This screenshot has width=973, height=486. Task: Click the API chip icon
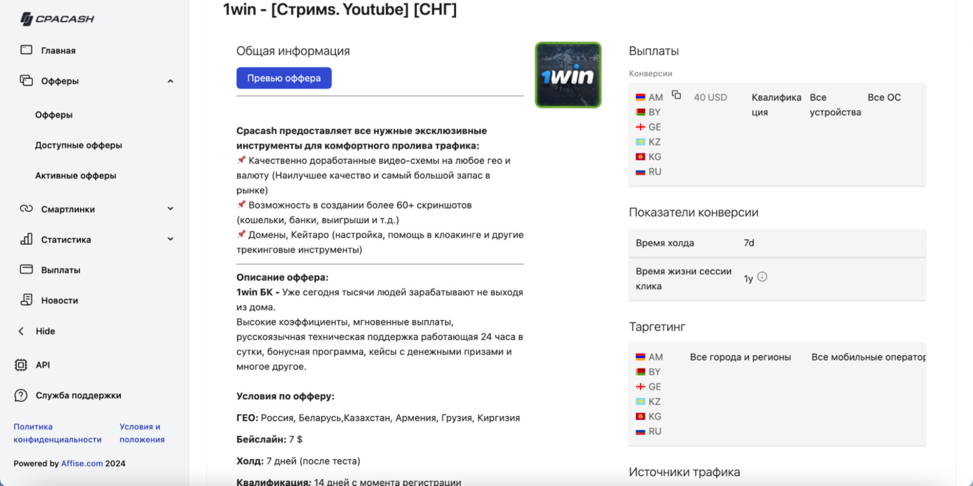point(21,365)
